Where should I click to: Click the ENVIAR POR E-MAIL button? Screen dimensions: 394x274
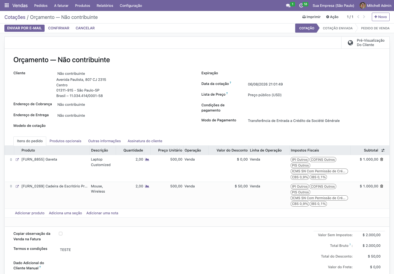pyautogui.click(x=24, y=28)
